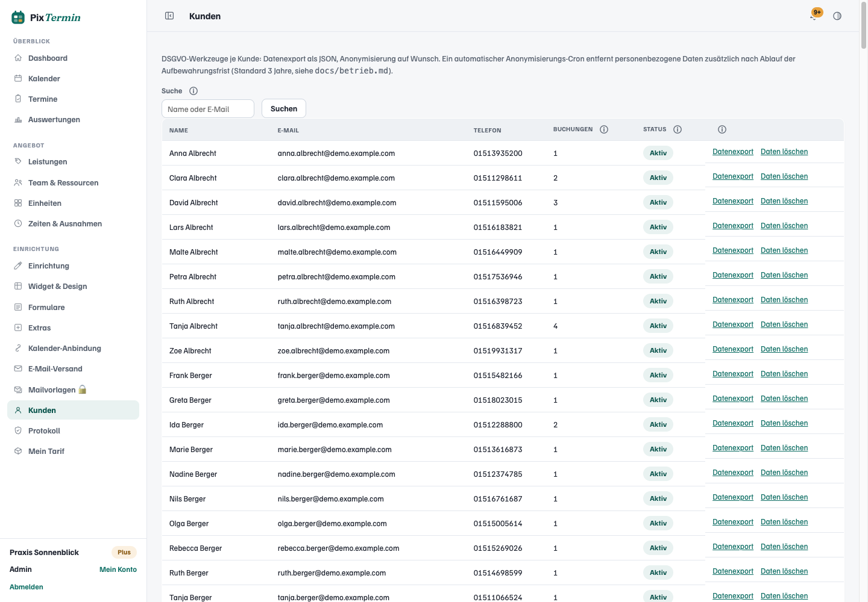Open Mein Konto link
868x602 pixels.
(118, 569)
